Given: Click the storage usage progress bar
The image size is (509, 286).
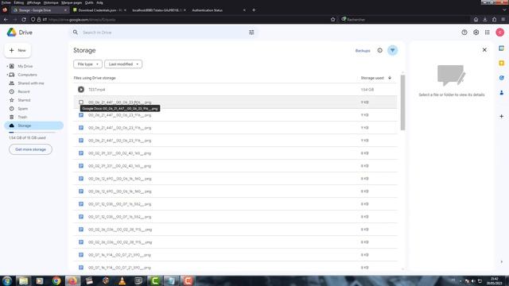Looking at the screenshot, I should click(32, 133).
